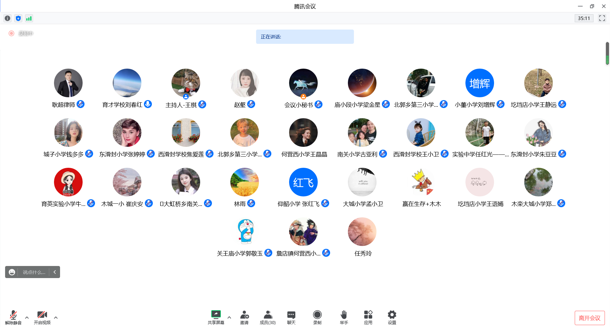Open the settings (设置) gear
The image size is (610, 327).
392,317
